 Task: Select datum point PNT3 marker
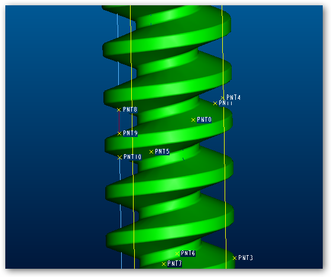pyautogui.click(x=235, y=258)
